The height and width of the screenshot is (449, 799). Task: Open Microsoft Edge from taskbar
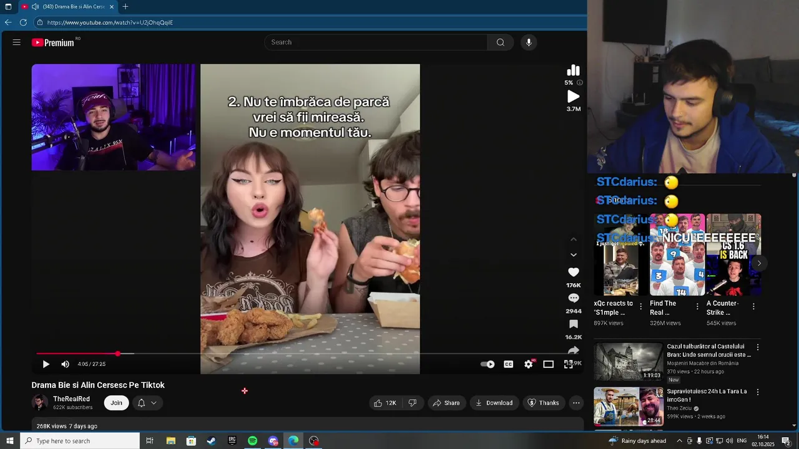coord(293,441)
